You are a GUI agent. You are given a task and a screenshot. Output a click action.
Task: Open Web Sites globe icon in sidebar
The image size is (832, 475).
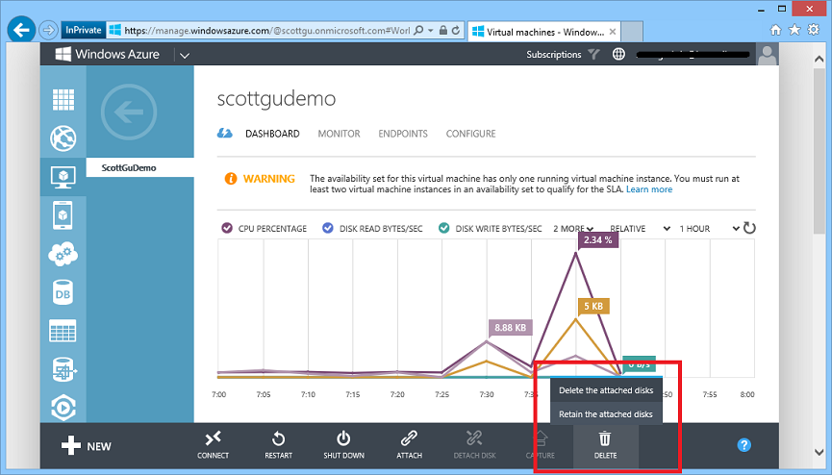coord(63,138)
